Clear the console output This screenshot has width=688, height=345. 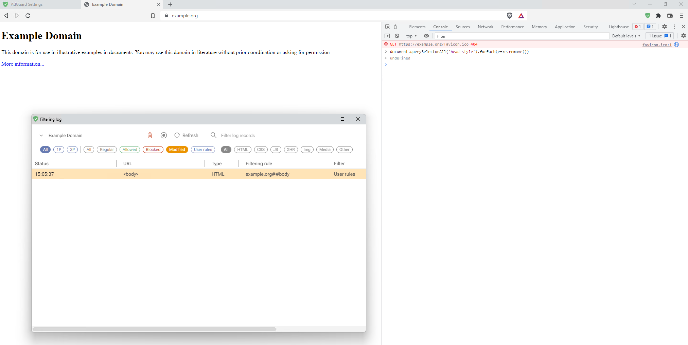pos(397,36)
